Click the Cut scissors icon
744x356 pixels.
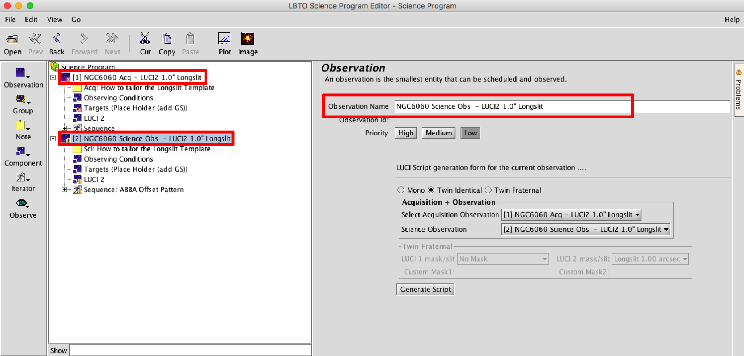pos(145,39)
